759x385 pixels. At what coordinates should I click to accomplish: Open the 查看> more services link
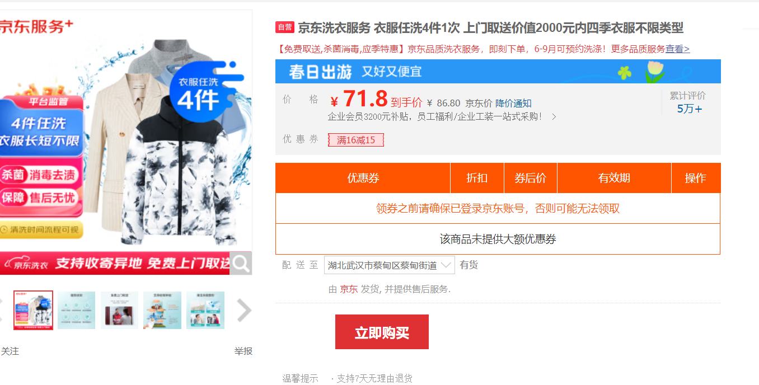[x=677, y=49]
